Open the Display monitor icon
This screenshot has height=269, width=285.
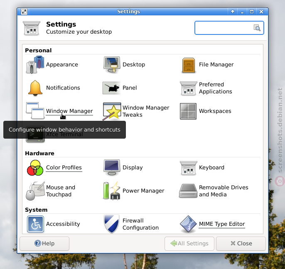112,167
